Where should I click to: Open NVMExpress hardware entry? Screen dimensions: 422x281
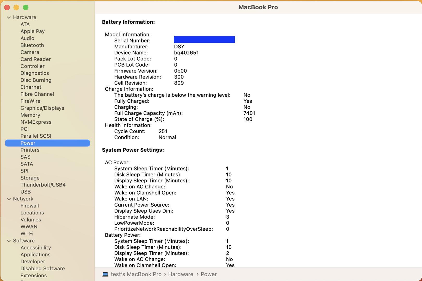[x=36, y=122]
